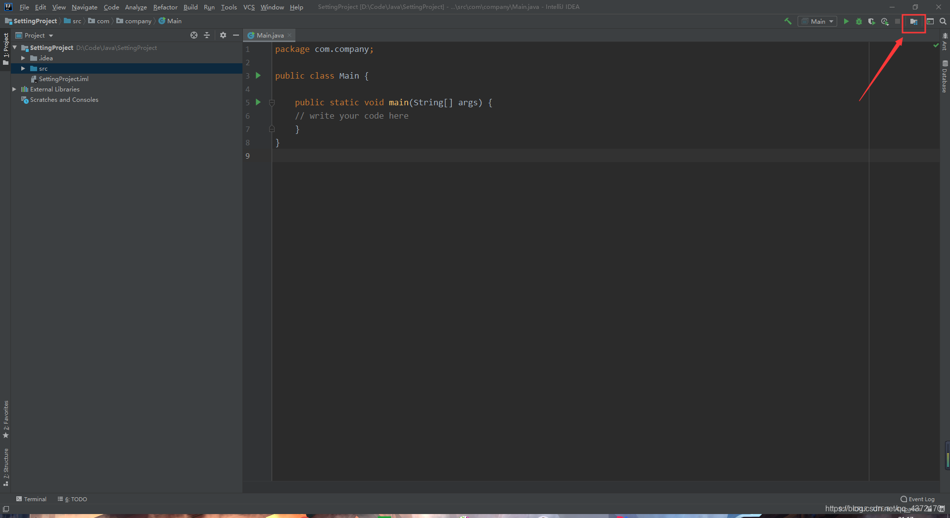This screenshot has height=518, width=950.
Task: Hide the Project tool window
Action: (236, 35)
